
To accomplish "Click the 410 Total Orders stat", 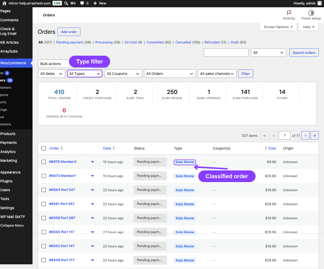I will pos(59,94).
